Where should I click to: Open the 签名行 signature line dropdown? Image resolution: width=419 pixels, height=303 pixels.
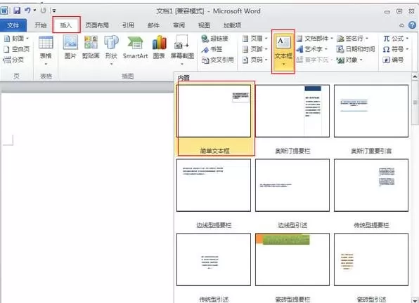[352, 39]
